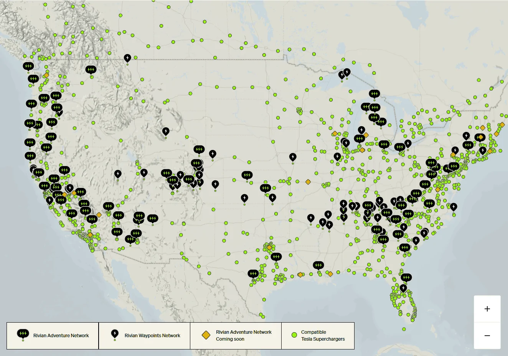This screenshot has height=356, width=508.
Task: Select the Adventure Network marker in Florida
Action: (x=406, y=277)
